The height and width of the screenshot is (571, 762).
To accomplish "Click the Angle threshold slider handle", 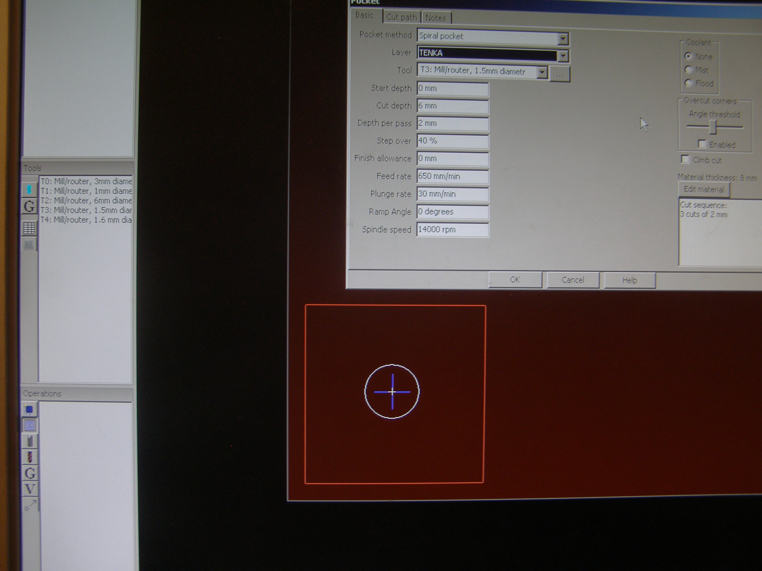I will tap(713, 127).
